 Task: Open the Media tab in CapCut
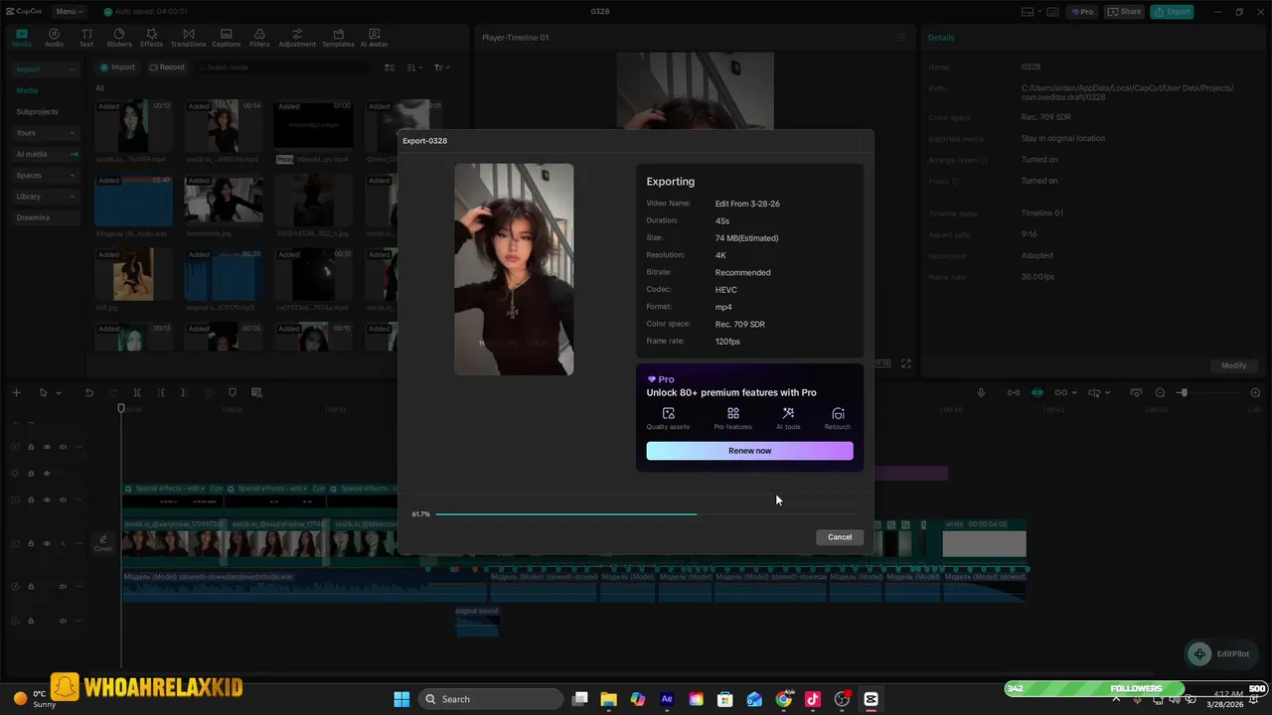coord(22,38)
